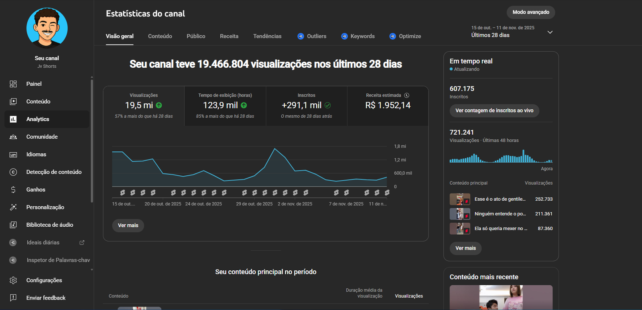
Task: Click the Idiomas subtitles icon
Action: pyautogui.click(x=13, y=154)
